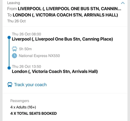Click the Thu 26 Oct 08:00 departure time
130x121 pixels.
(x=26, y=34)
